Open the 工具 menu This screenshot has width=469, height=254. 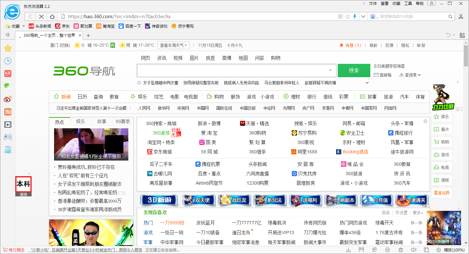(408, 3)
